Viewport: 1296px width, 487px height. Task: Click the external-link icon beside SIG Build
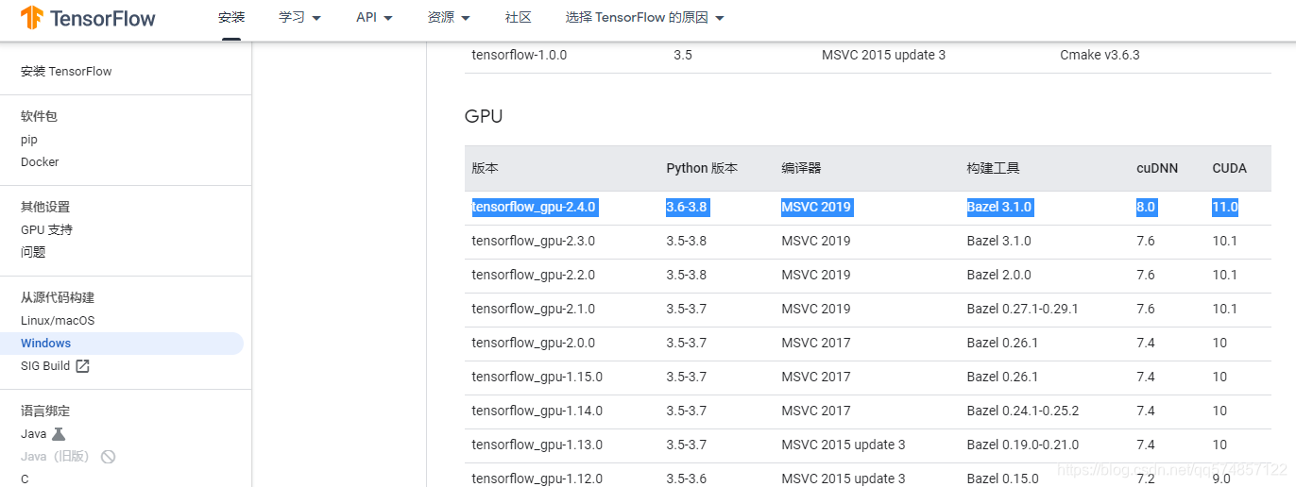(82, 366)
